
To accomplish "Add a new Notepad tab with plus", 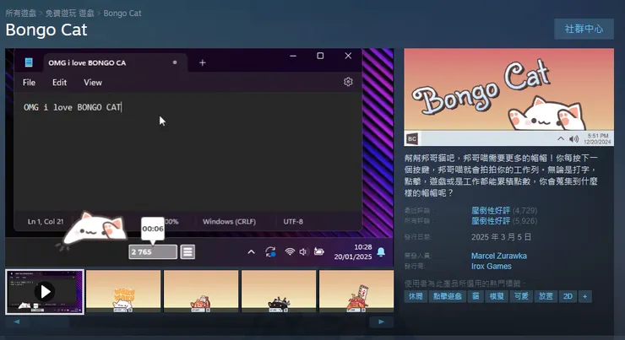I will click(203, 62).
